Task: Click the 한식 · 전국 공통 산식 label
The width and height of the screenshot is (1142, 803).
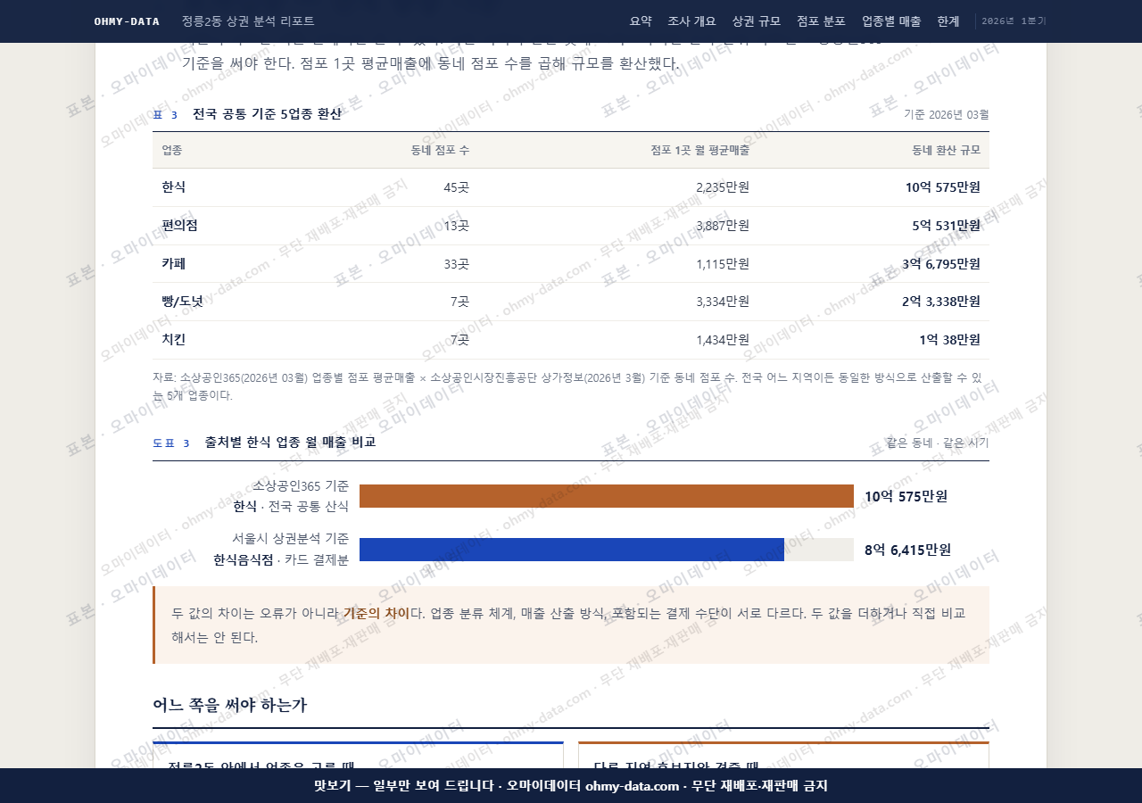Action: 291,506
